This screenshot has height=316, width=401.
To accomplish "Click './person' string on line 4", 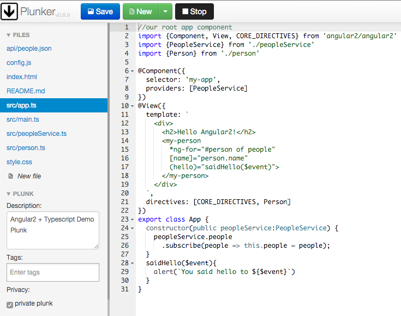I will (240, 53).
